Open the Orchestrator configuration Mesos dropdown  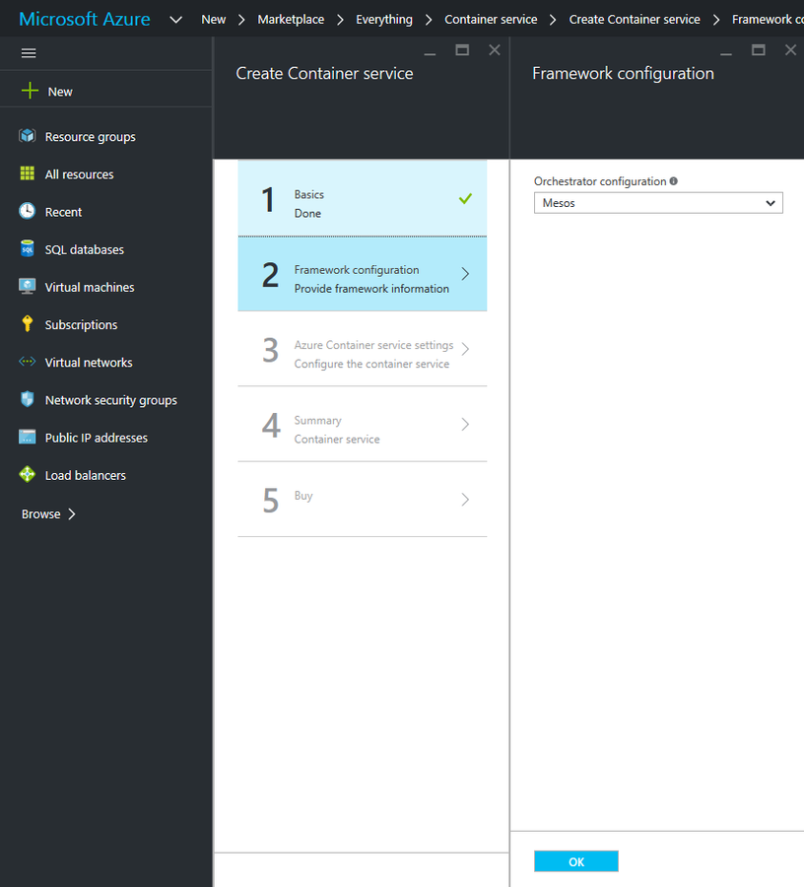(x=658, y=203)
